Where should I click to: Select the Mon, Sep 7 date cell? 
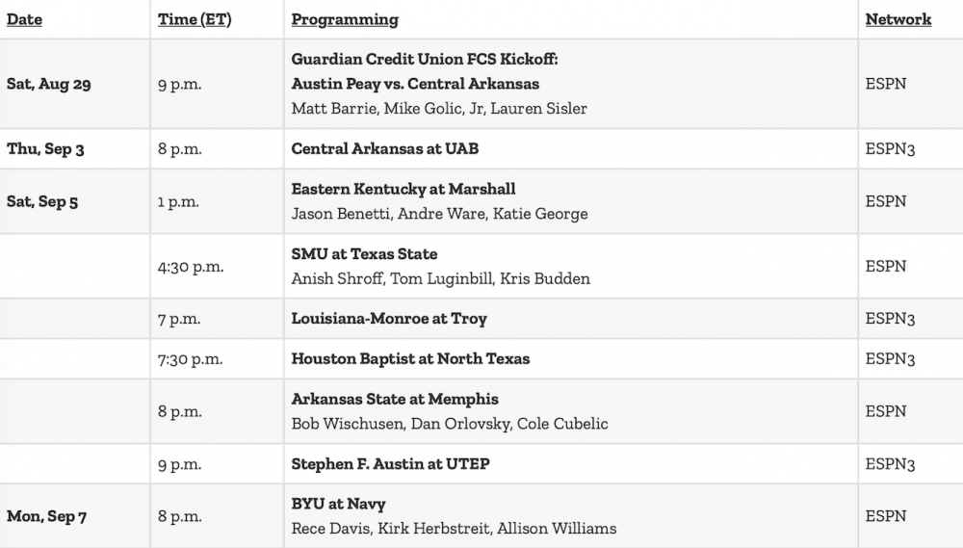pyautogui.click(x=47, y=516)
